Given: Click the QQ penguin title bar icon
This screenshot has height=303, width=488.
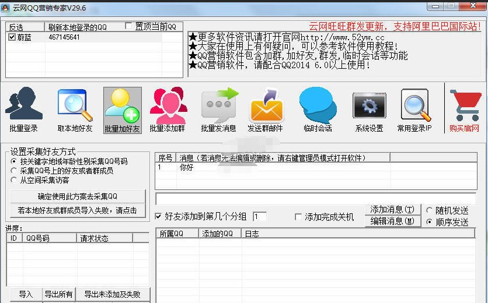Looking at the screenshot, I should [5, 8].
